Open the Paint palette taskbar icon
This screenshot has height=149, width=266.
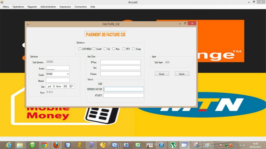208,145
